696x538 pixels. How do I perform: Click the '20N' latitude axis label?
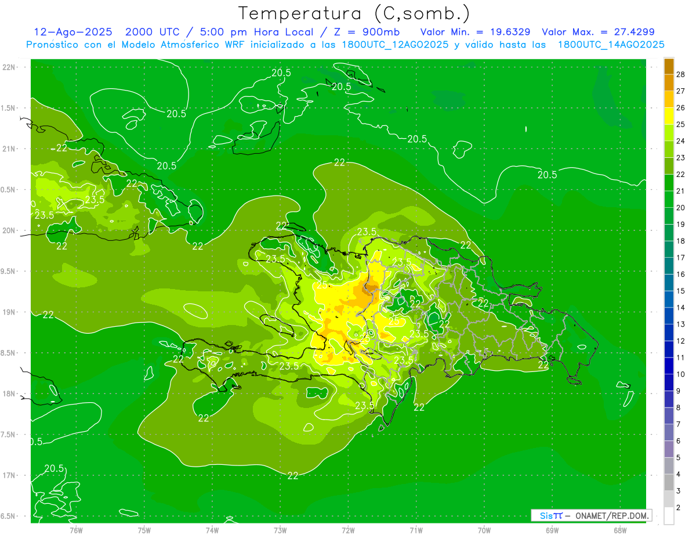(9, 230)
